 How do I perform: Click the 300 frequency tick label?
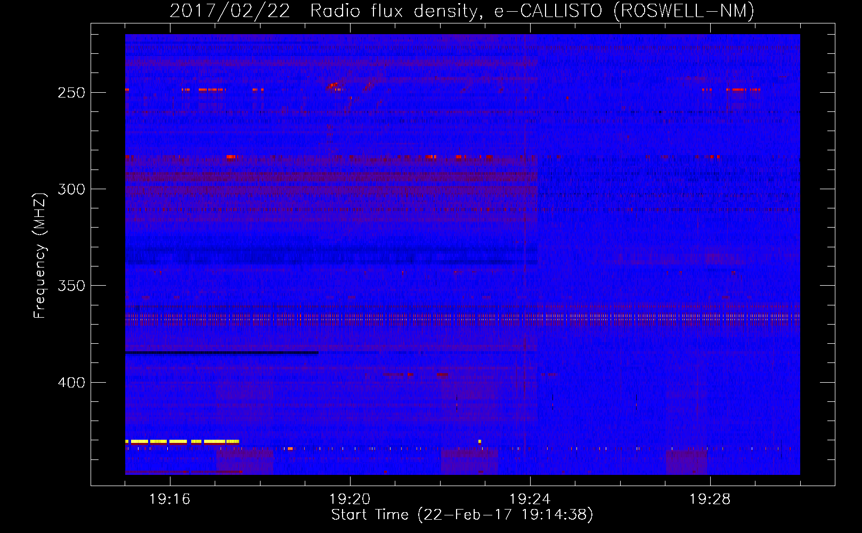(x=71, y=189)
